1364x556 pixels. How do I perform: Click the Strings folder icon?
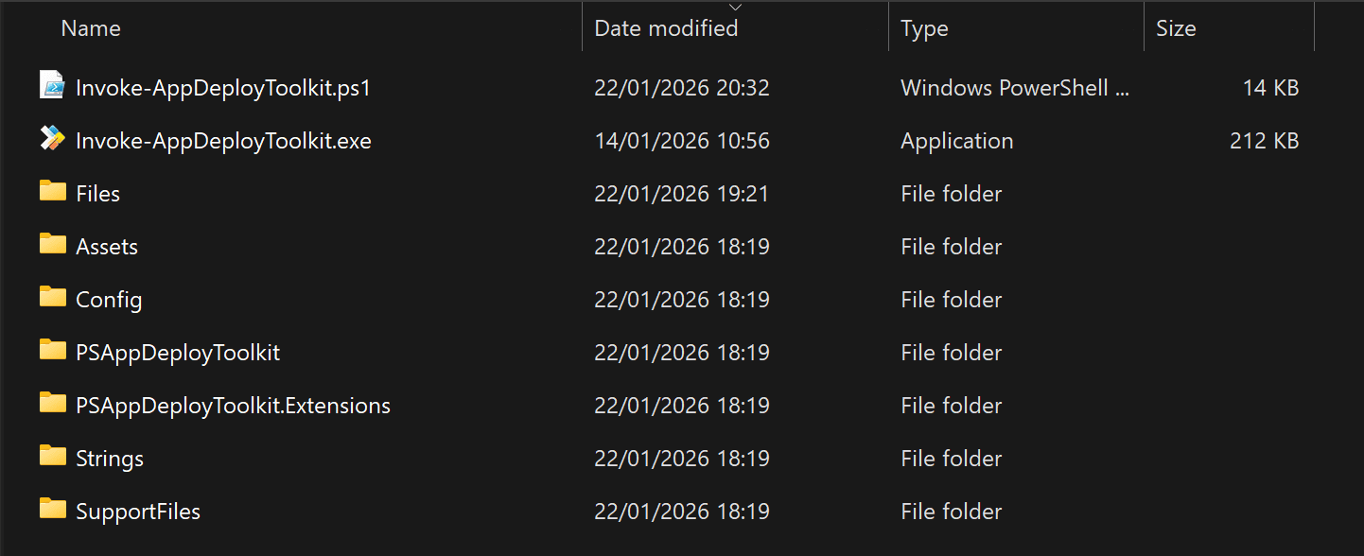52,458
